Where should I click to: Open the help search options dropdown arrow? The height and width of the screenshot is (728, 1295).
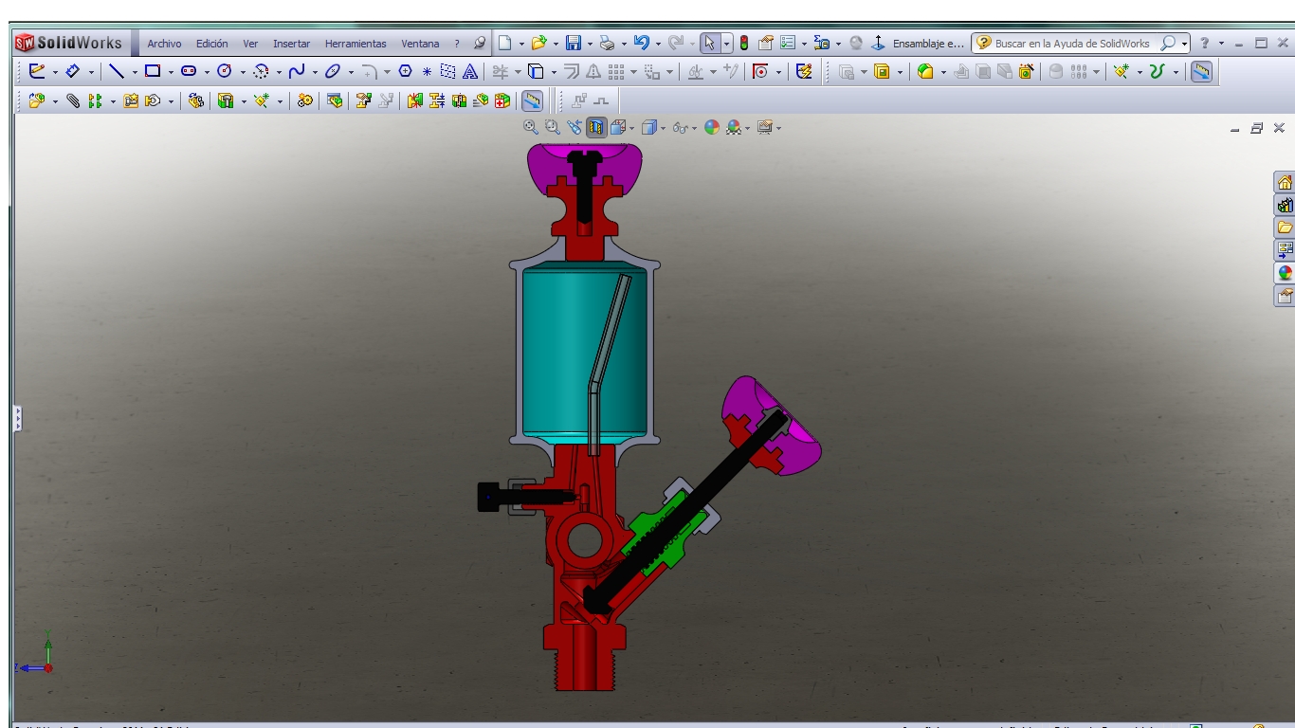click(x=1185, y=44)
